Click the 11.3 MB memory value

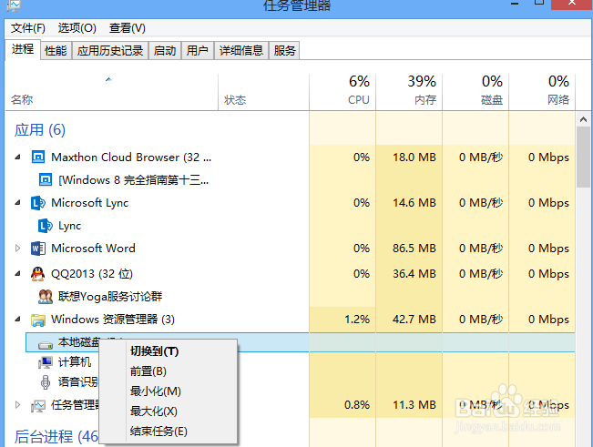tap(414, 405)
